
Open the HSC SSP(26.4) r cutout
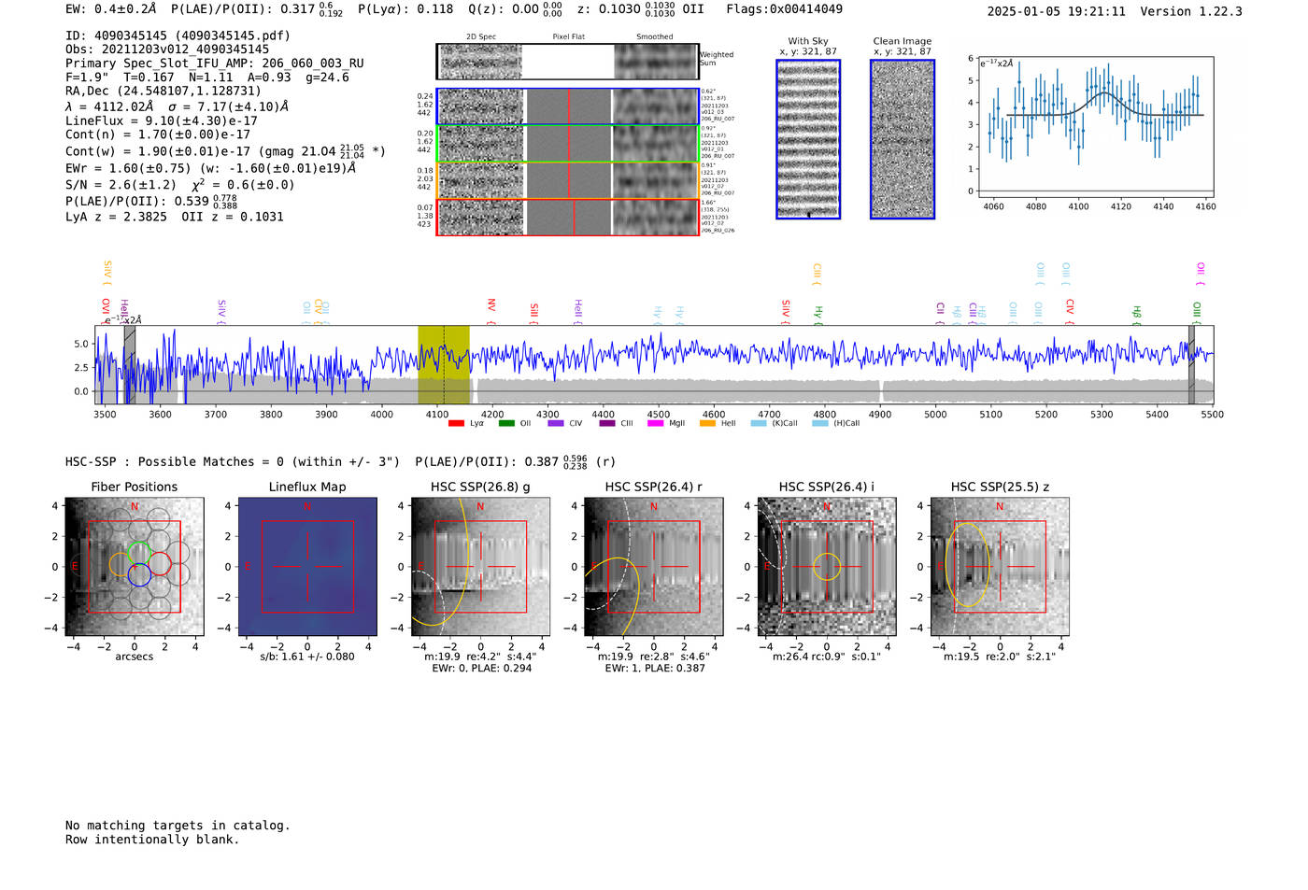click(x=654, y=567)
